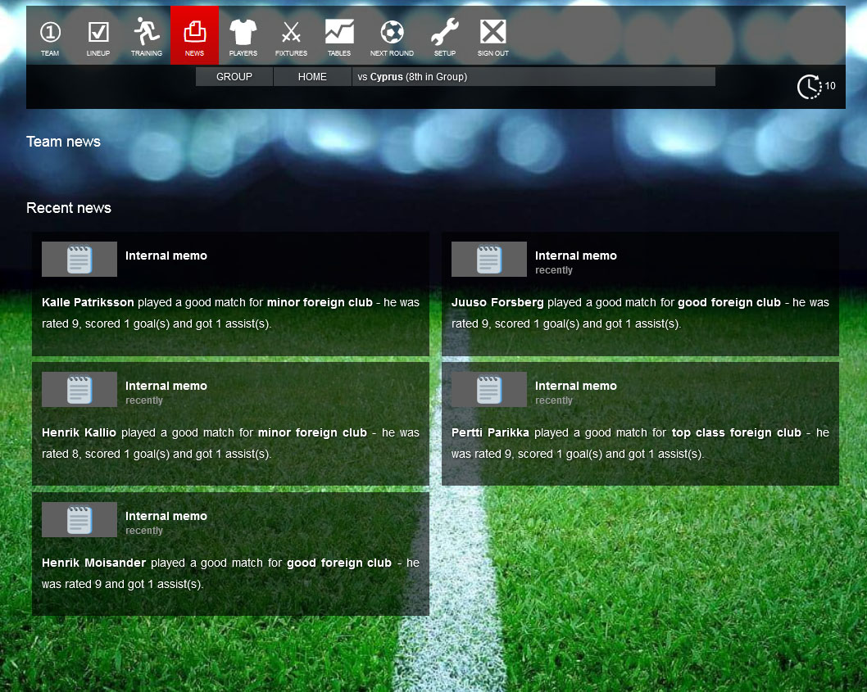Click the highlighted News icon

194,34
